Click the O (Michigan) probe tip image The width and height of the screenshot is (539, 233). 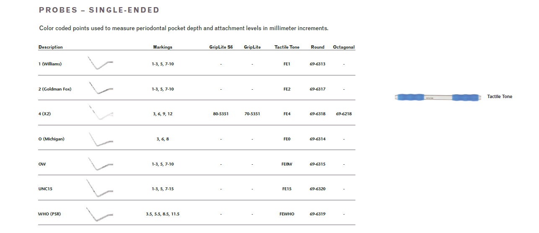click(101, 139)
